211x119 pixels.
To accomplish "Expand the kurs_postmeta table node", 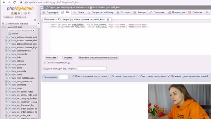I will 6,64.
